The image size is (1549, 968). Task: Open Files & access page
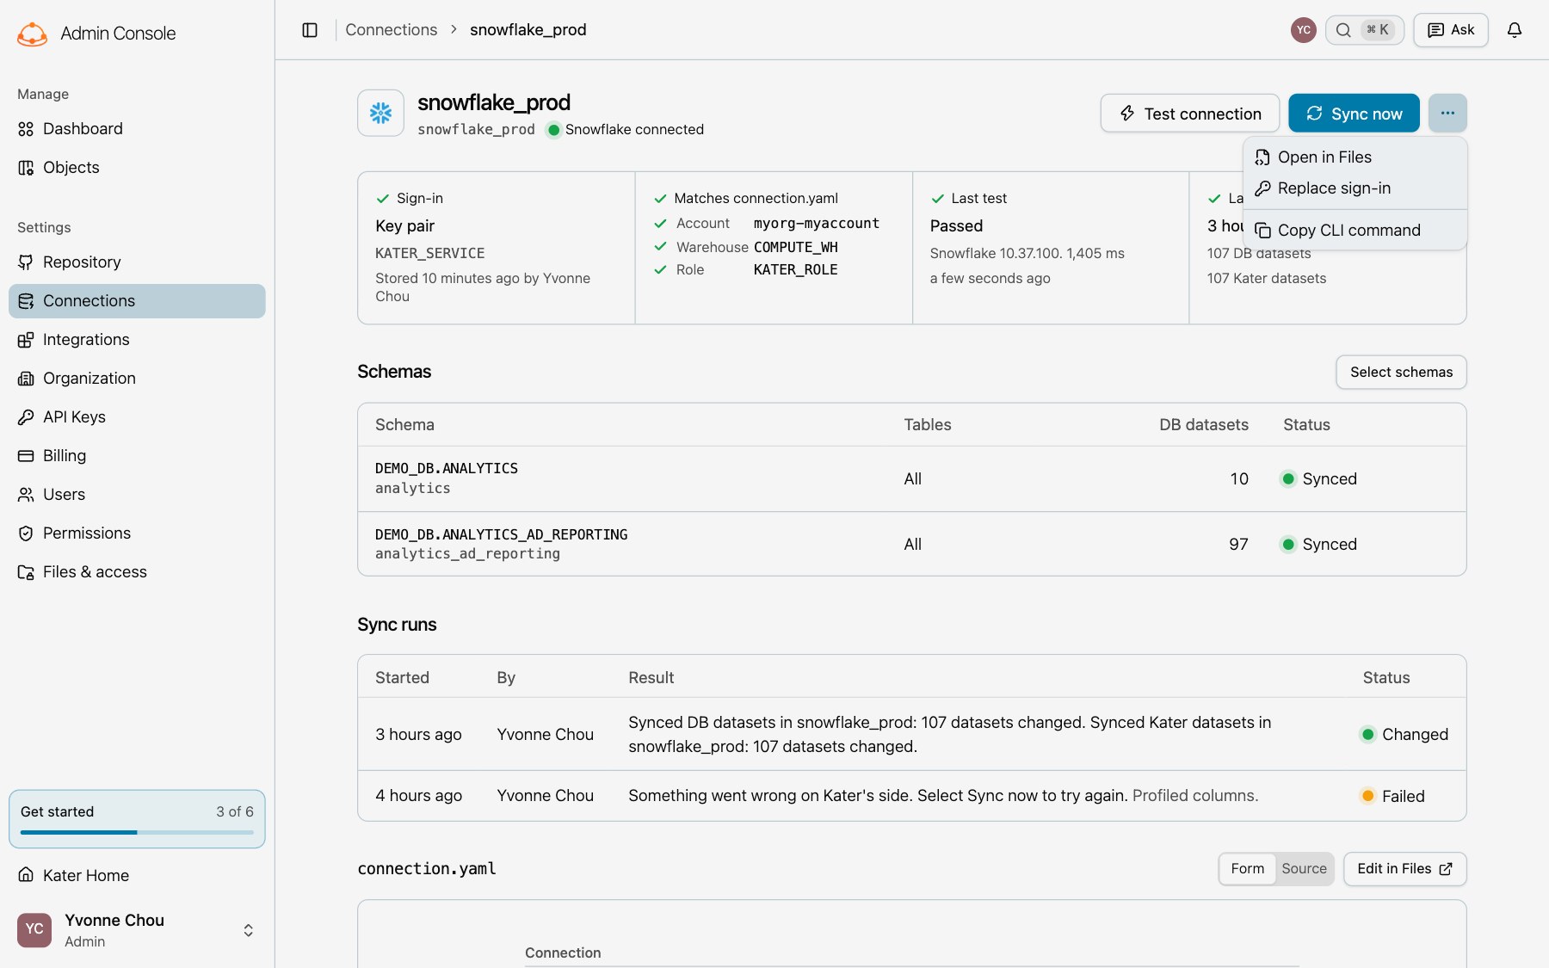coord(137,572)
